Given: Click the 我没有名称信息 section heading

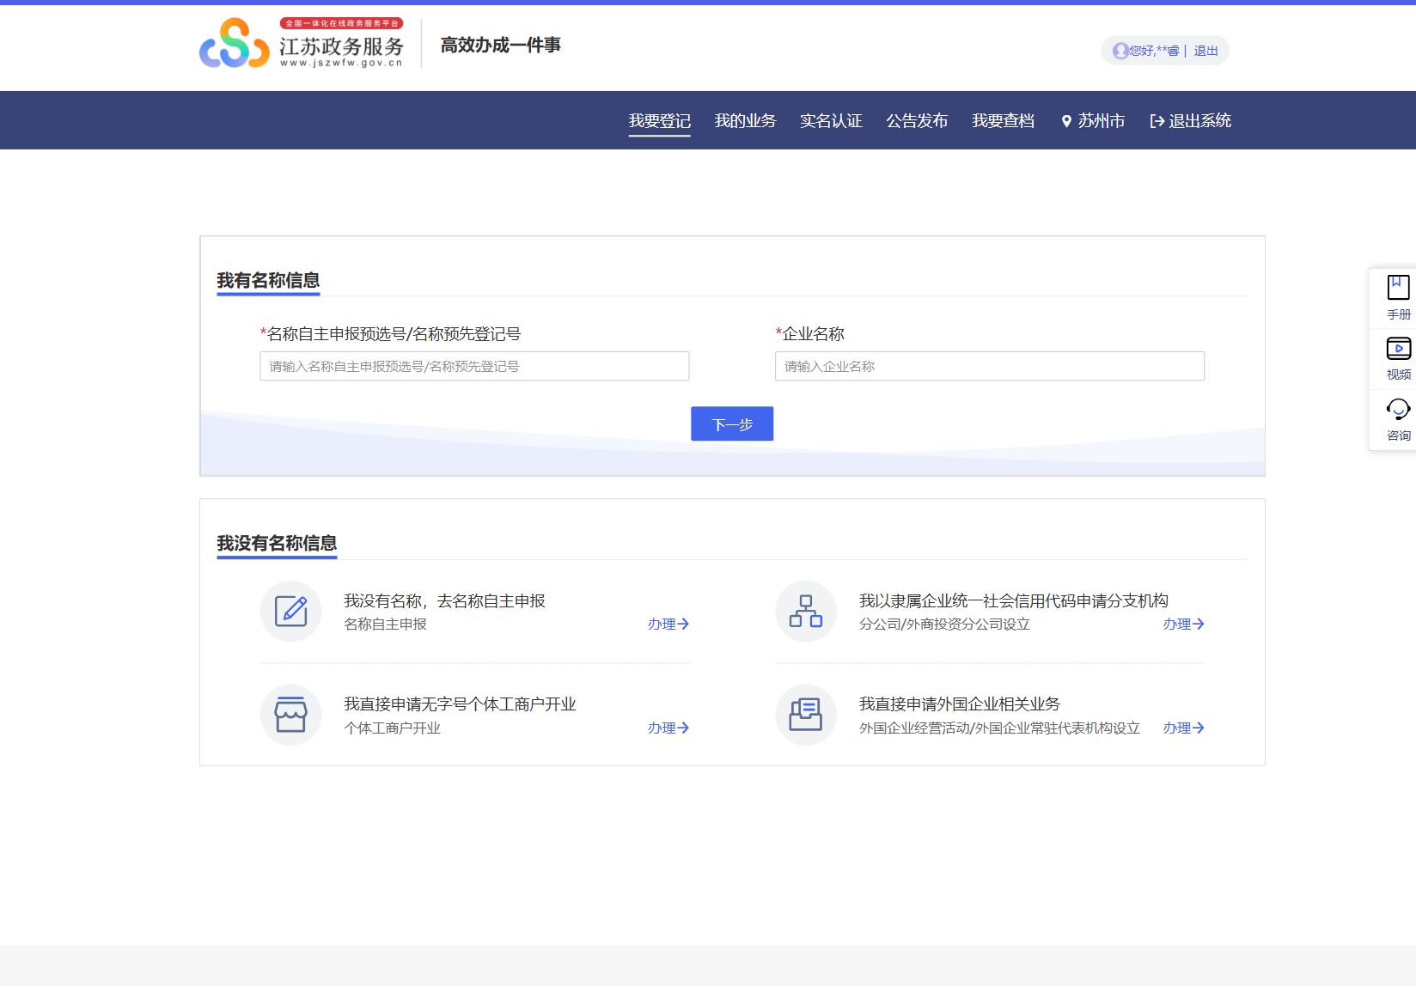Looking at the screenshot, I should coord(277,544).
